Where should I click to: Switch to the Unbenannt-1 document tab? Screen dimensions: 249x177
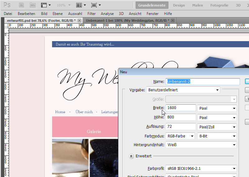pos(127,20)
